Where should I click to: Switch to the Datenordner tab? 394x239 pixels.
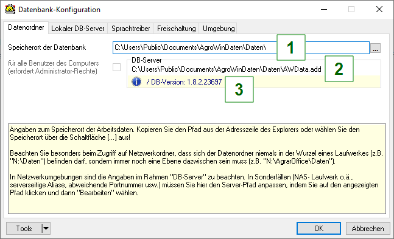click(x=26, y=27)
